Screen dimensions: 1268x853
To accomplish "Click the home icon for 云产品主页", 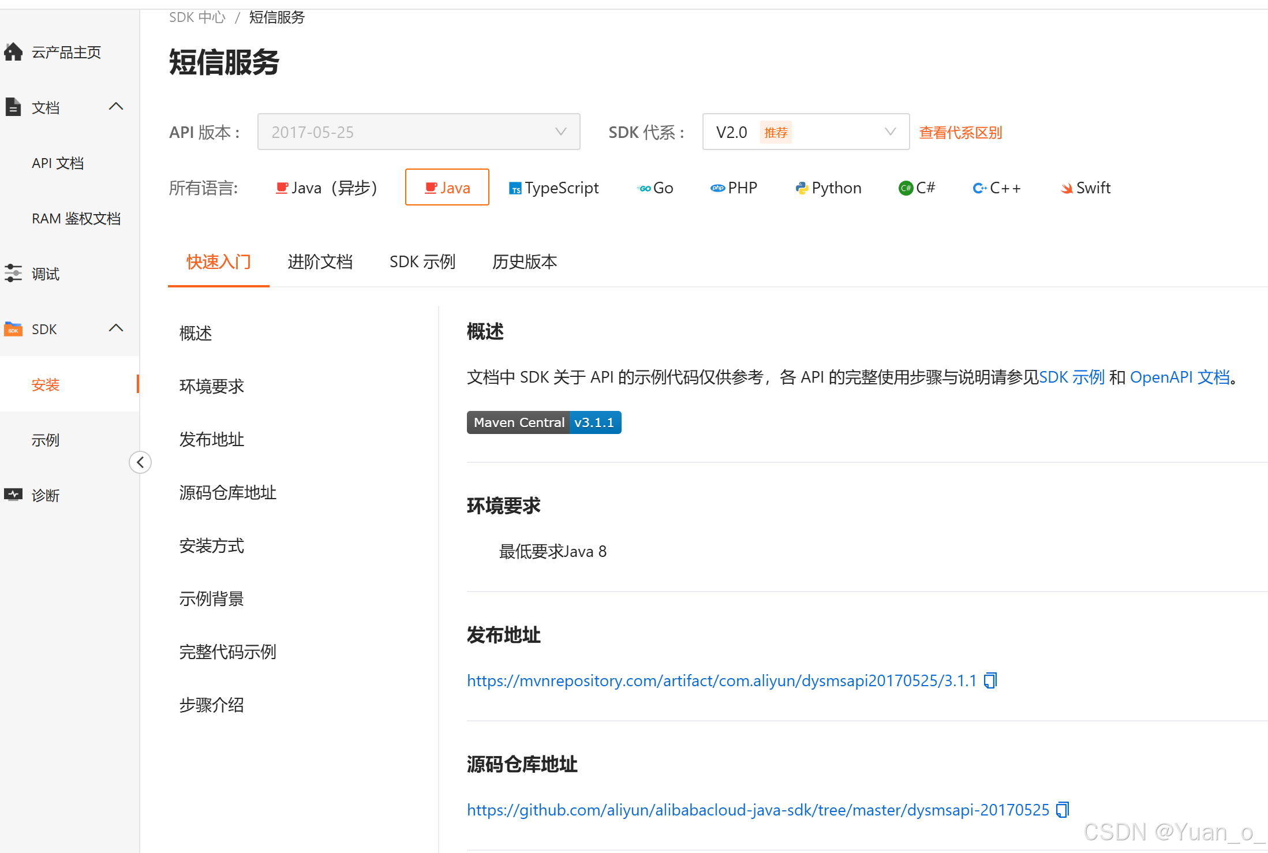I will pyautogui.click(x=13, y=52).
